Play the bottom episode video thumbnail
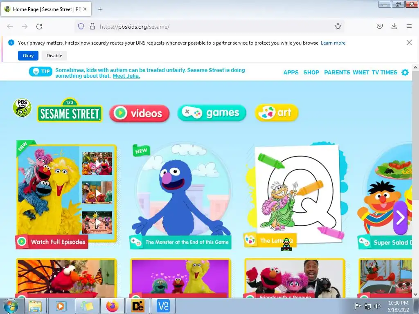This screenshot has width=419, height=314. [97, 222]
